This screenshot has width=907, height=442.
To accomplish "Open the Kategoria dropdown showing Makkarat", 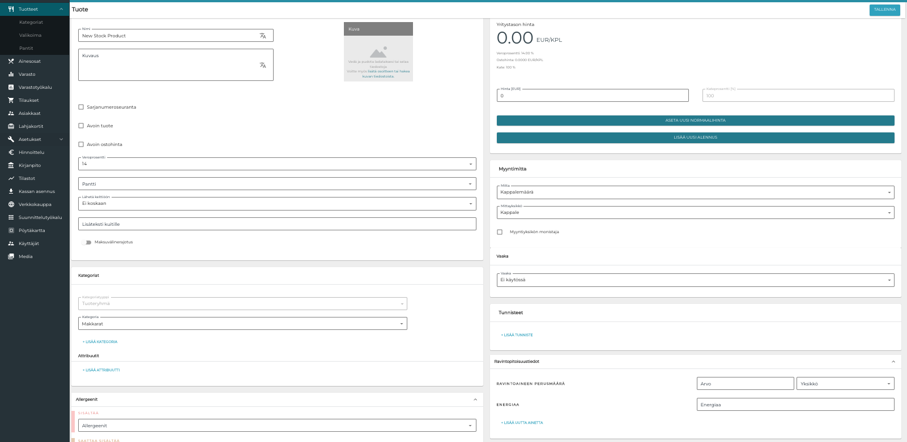I will pos(242,324).
